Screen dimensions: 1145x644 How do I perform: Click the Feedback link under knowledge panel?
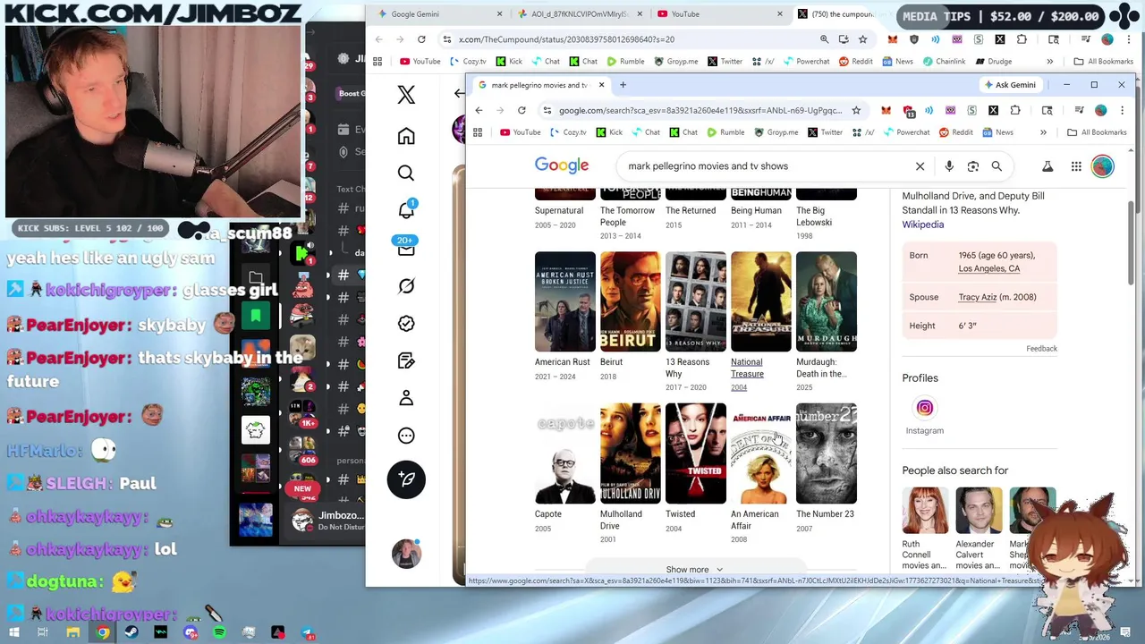[x=1041, y=349]
